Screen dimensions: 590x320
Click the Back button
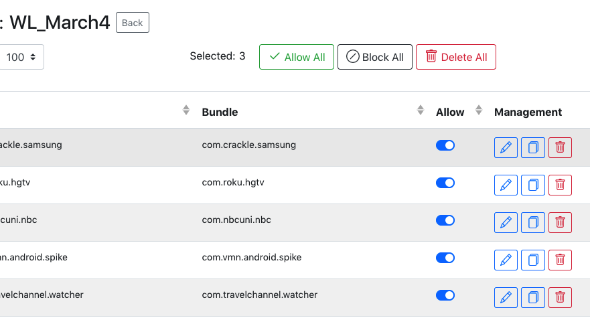(x=133, y=23)
